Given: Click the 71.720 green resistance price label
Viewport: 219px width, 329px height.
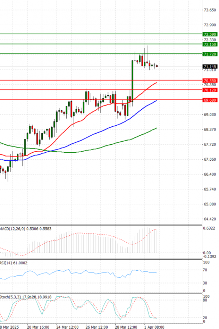Looking at the screenshot, I should pyautogui.click(x=210, y=54).
